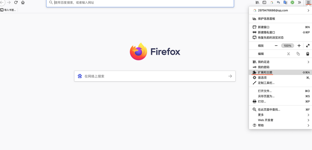Open 在此页面中查找... find option

[280, 109]
